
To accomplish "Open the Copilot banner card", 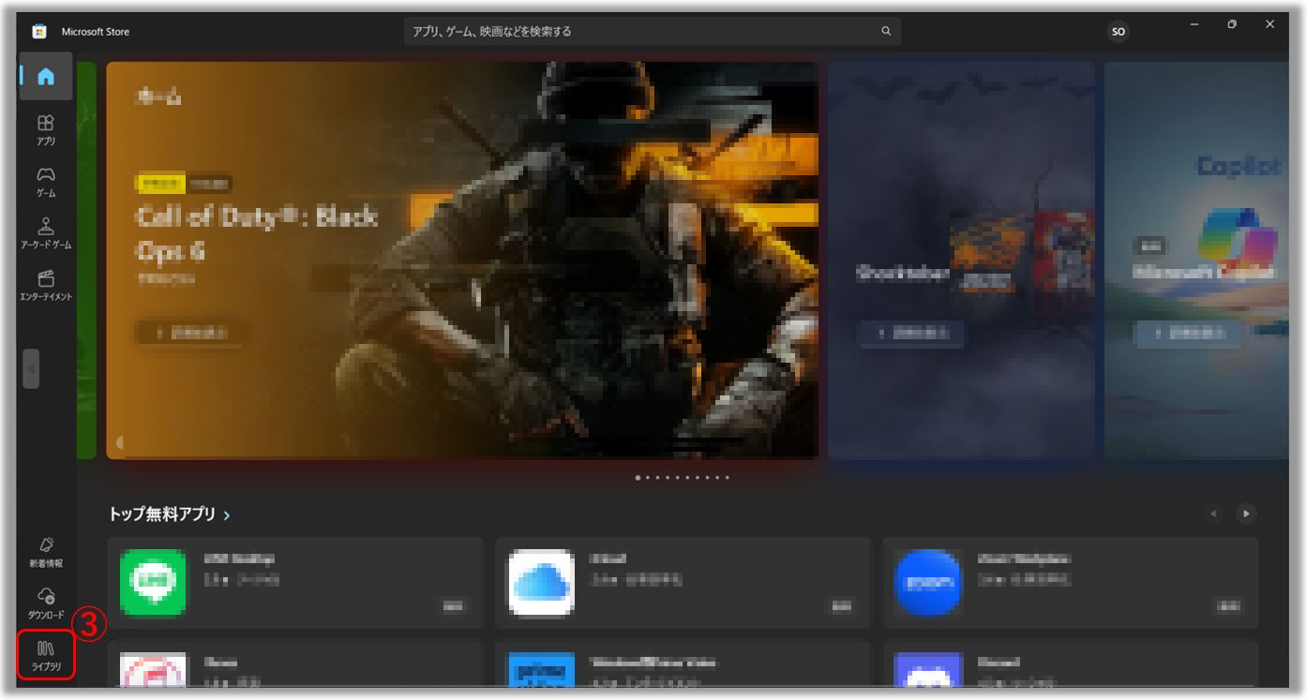I will click(x=1195, y=261).
